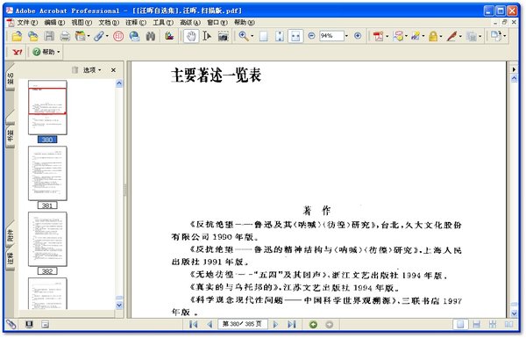Viewport: 526px width, 338px height.
Task: Select the text Select tool
Action: [207, 36]
